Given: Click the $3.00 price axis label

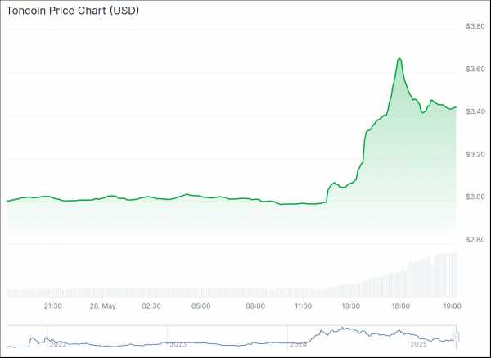Looking at the screenshot, I should 475,197.
